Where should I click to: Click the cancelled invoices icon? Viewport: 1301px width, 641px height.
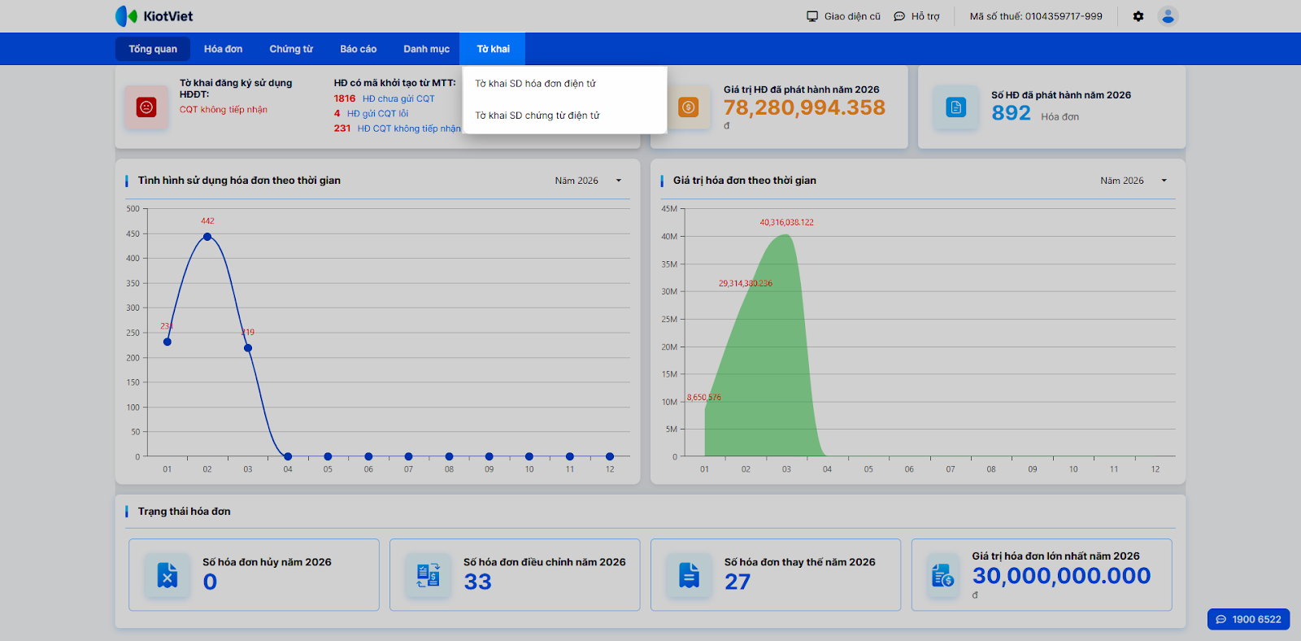click(168, 575)
